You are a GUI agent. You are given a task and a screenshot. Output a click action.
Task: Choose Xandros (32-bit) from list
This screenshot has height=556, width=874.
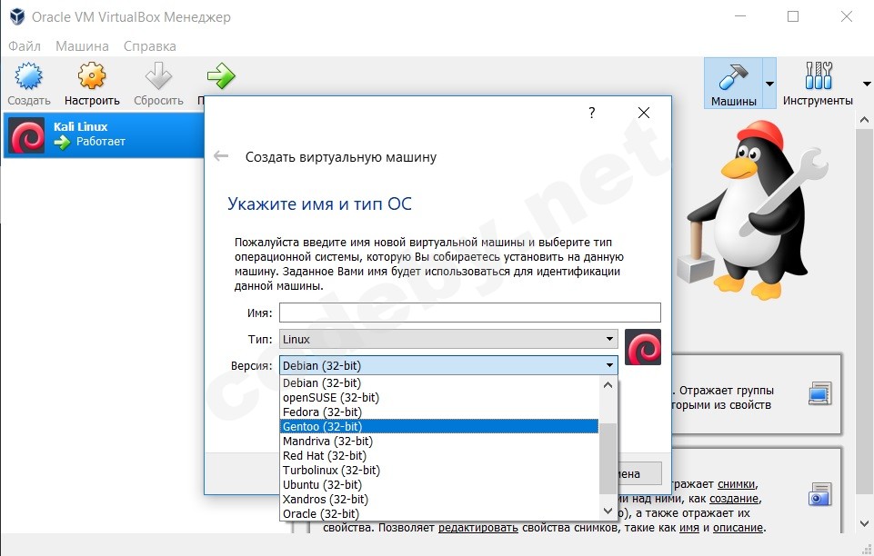(439, 499)
